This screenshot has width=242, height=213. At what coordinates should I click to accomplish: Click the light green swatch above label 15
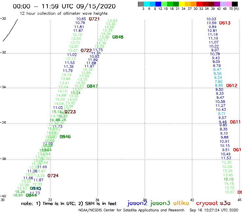click(164, 4)
